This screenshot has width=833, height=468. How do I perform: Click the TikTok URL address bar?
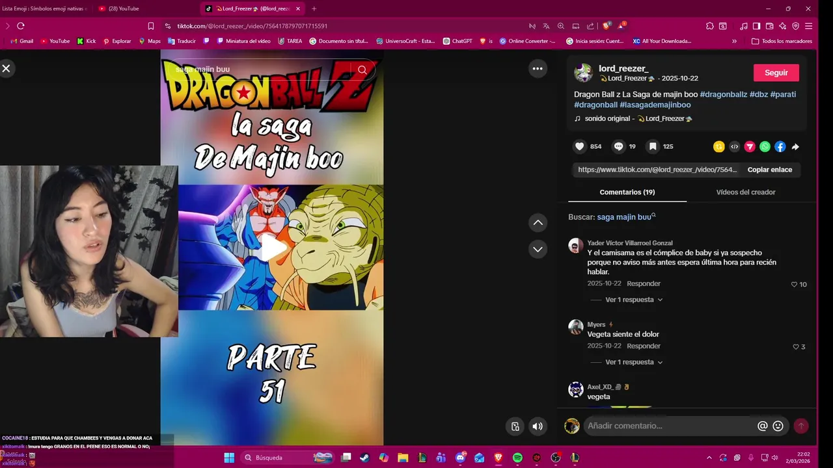(253, 26)
